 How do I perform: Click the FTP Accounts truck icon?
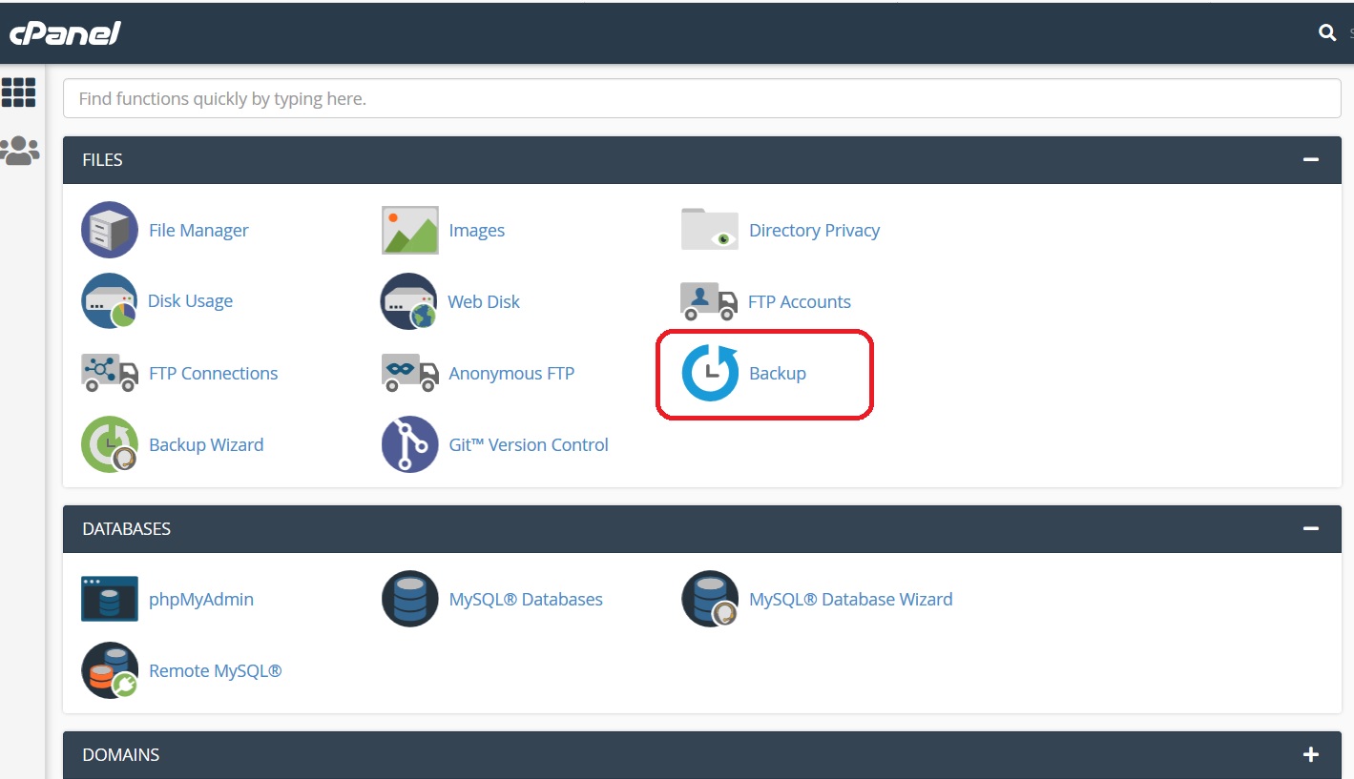pyautogui.click(x=709, y=301)
